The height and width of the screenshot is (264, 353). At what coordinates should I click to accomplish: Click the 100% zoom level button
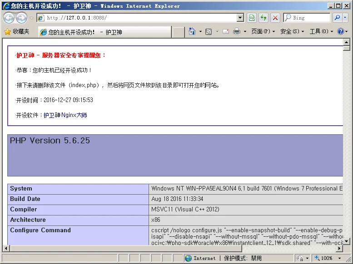point(324,258)
